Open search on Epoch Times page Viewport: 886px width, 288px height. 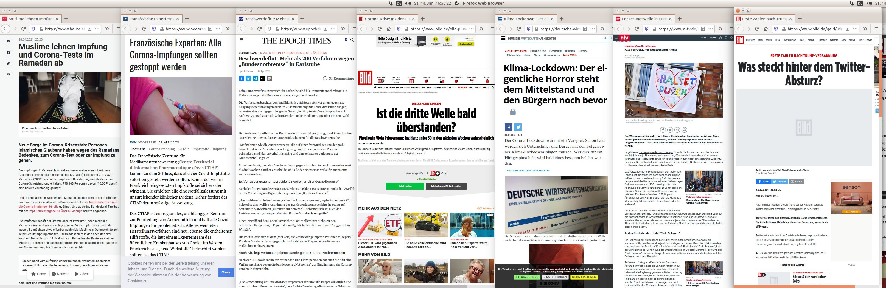coord(352,40)
